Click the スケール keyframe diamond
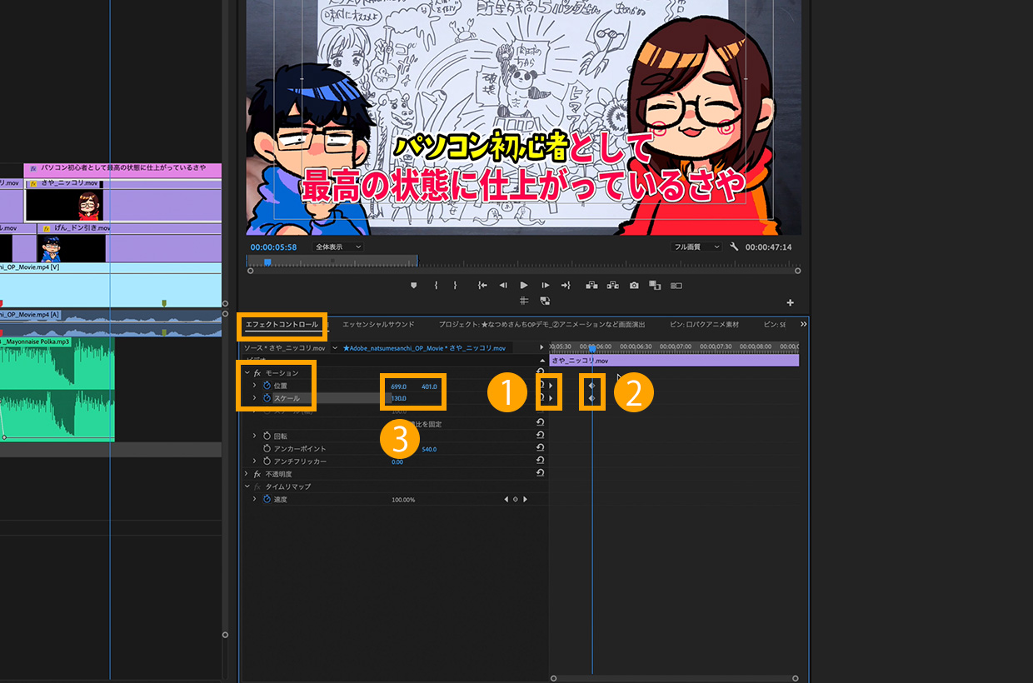 [591, 398]
